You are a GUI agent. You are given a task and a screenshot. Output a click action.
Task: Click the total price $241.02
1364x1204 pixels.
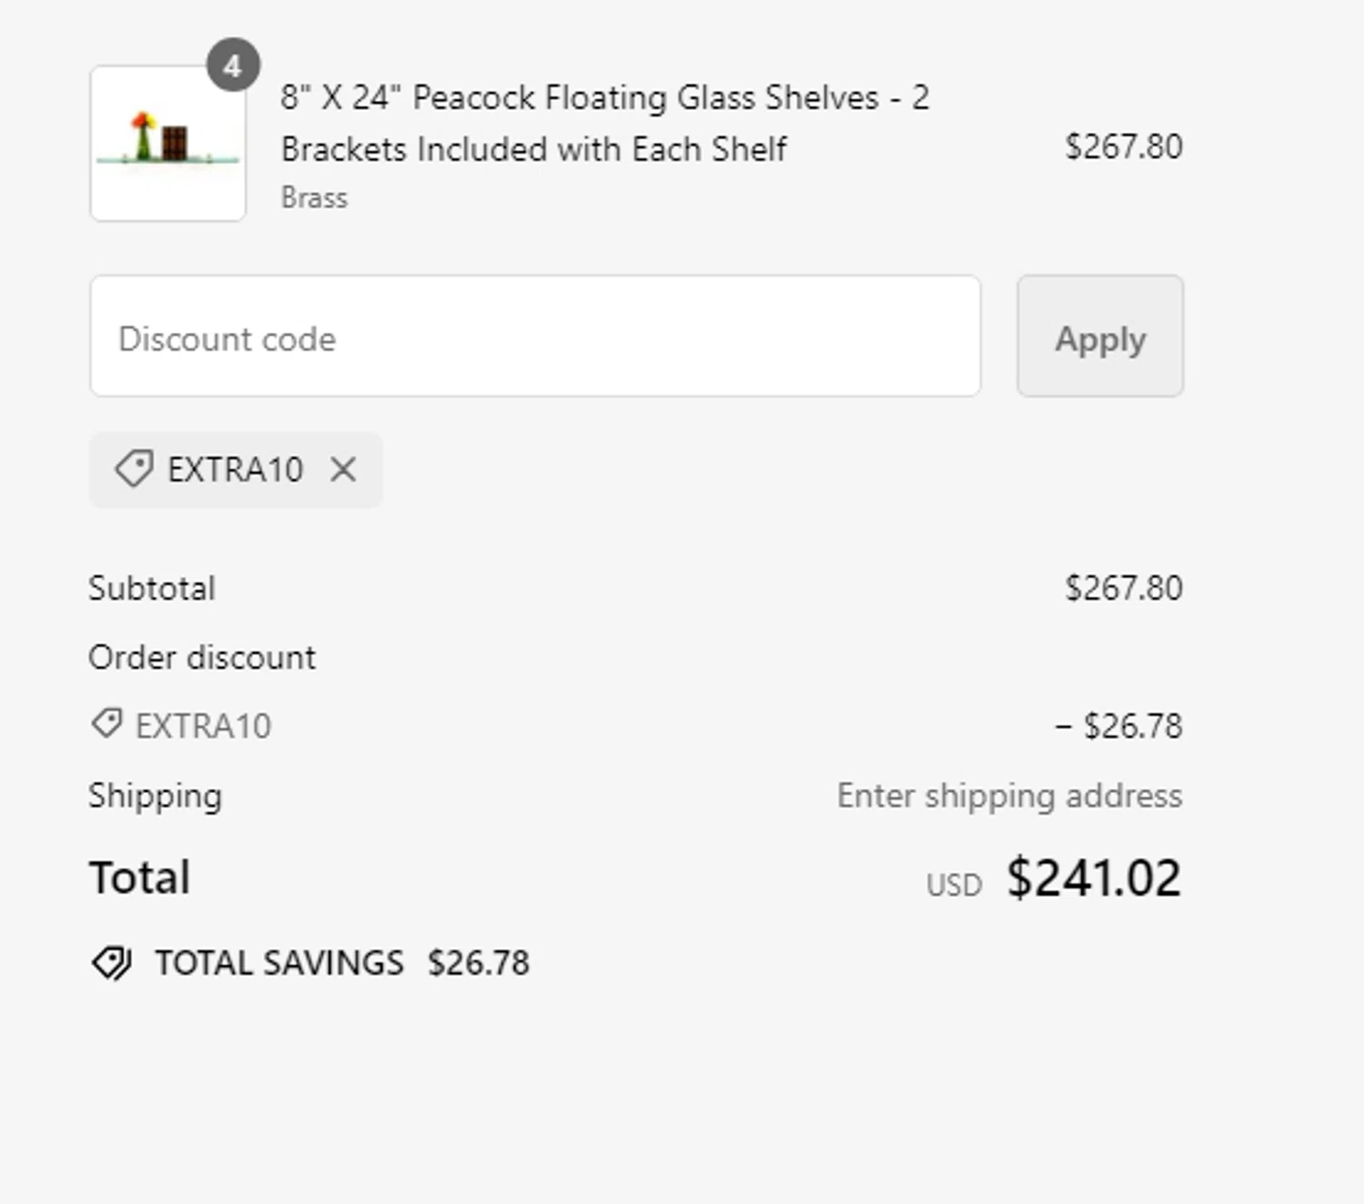point(1093,878)
